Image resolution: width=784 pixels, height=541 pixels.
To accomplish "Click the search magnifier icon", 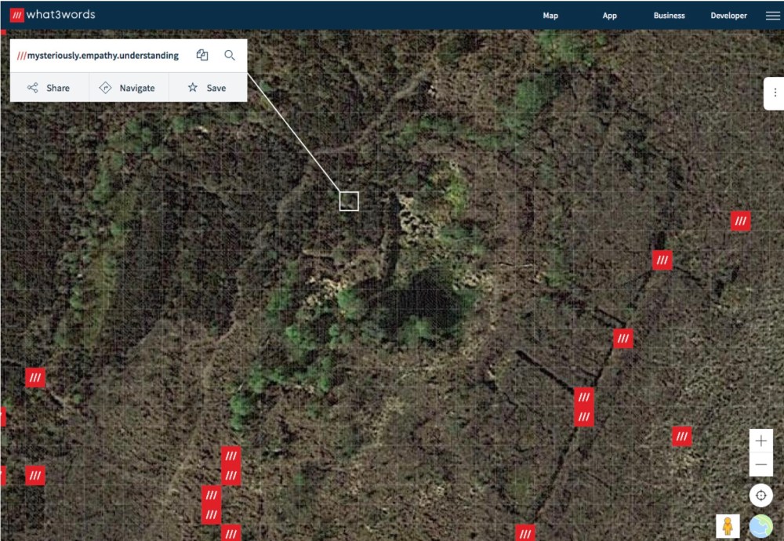I will [x=230, y=55].
